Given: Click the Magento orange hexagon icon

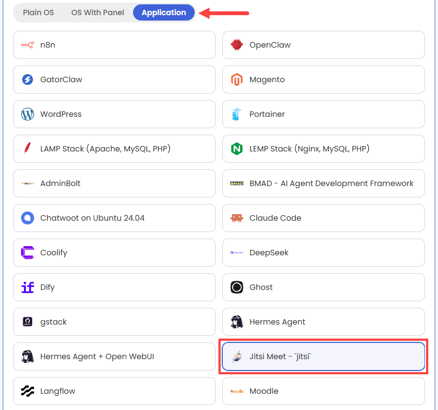Looking at the screenshot, I should click(x=237, y=80).
